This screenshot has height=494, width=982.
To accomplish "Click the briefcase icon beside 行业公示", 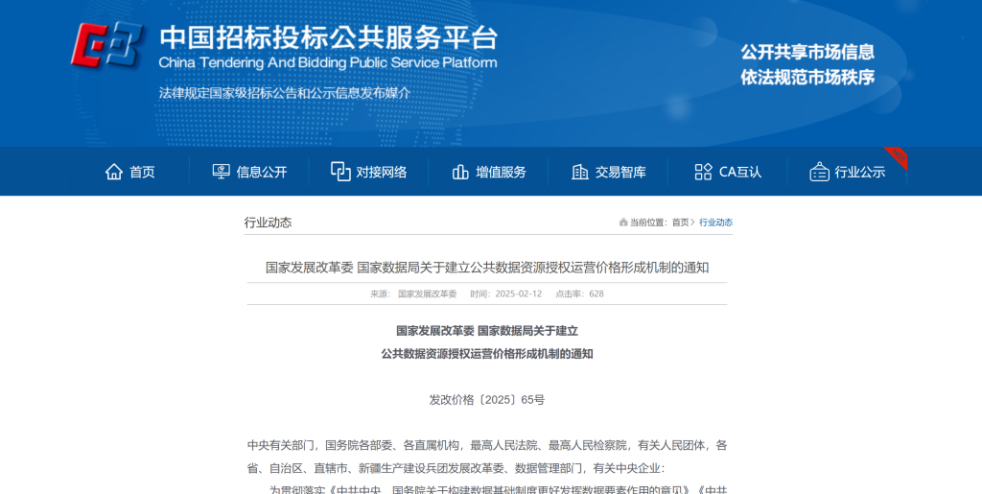I will click(819, 172).
